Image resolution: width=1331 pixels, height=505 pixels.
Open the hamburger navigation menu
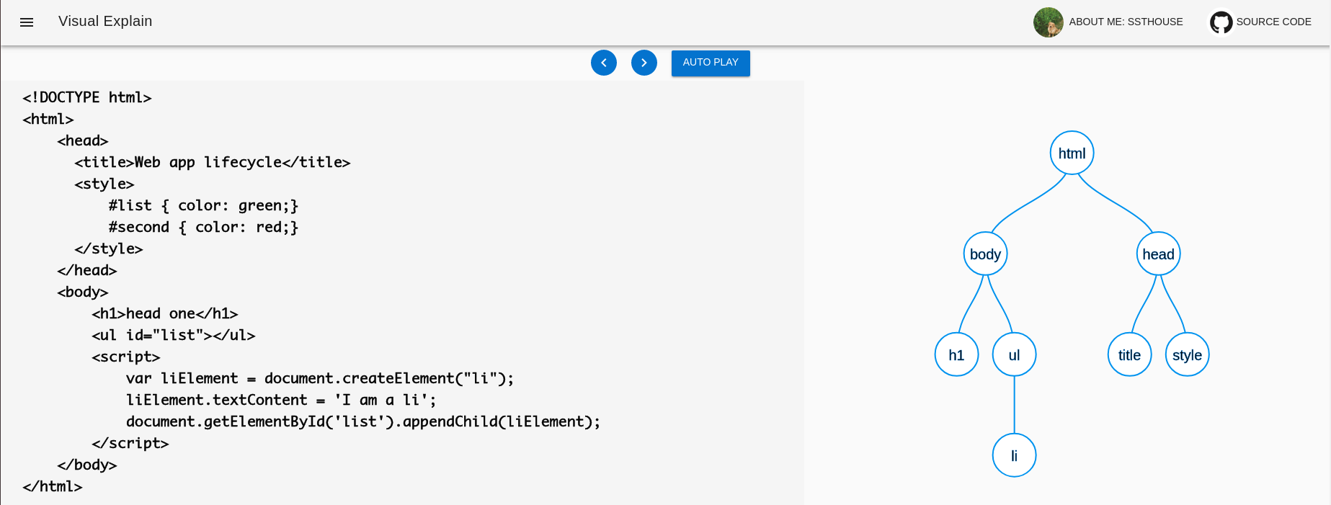[x=27, y=22]
